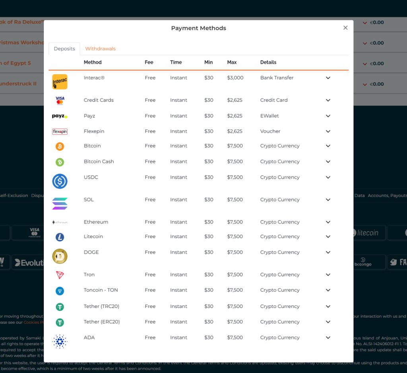
Task: Click the DOGE coin icon
Action: 60,256
